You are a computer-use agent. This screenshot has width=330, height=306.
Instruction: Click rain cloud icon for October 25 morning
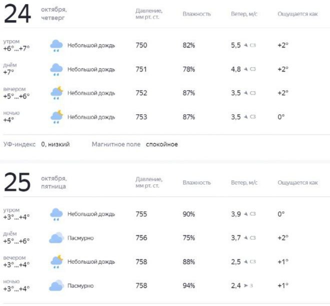[56, 214]
